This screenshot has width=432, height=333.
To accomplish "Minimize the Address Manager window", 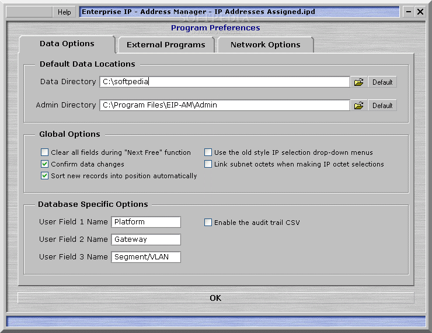I will point(409,12).
